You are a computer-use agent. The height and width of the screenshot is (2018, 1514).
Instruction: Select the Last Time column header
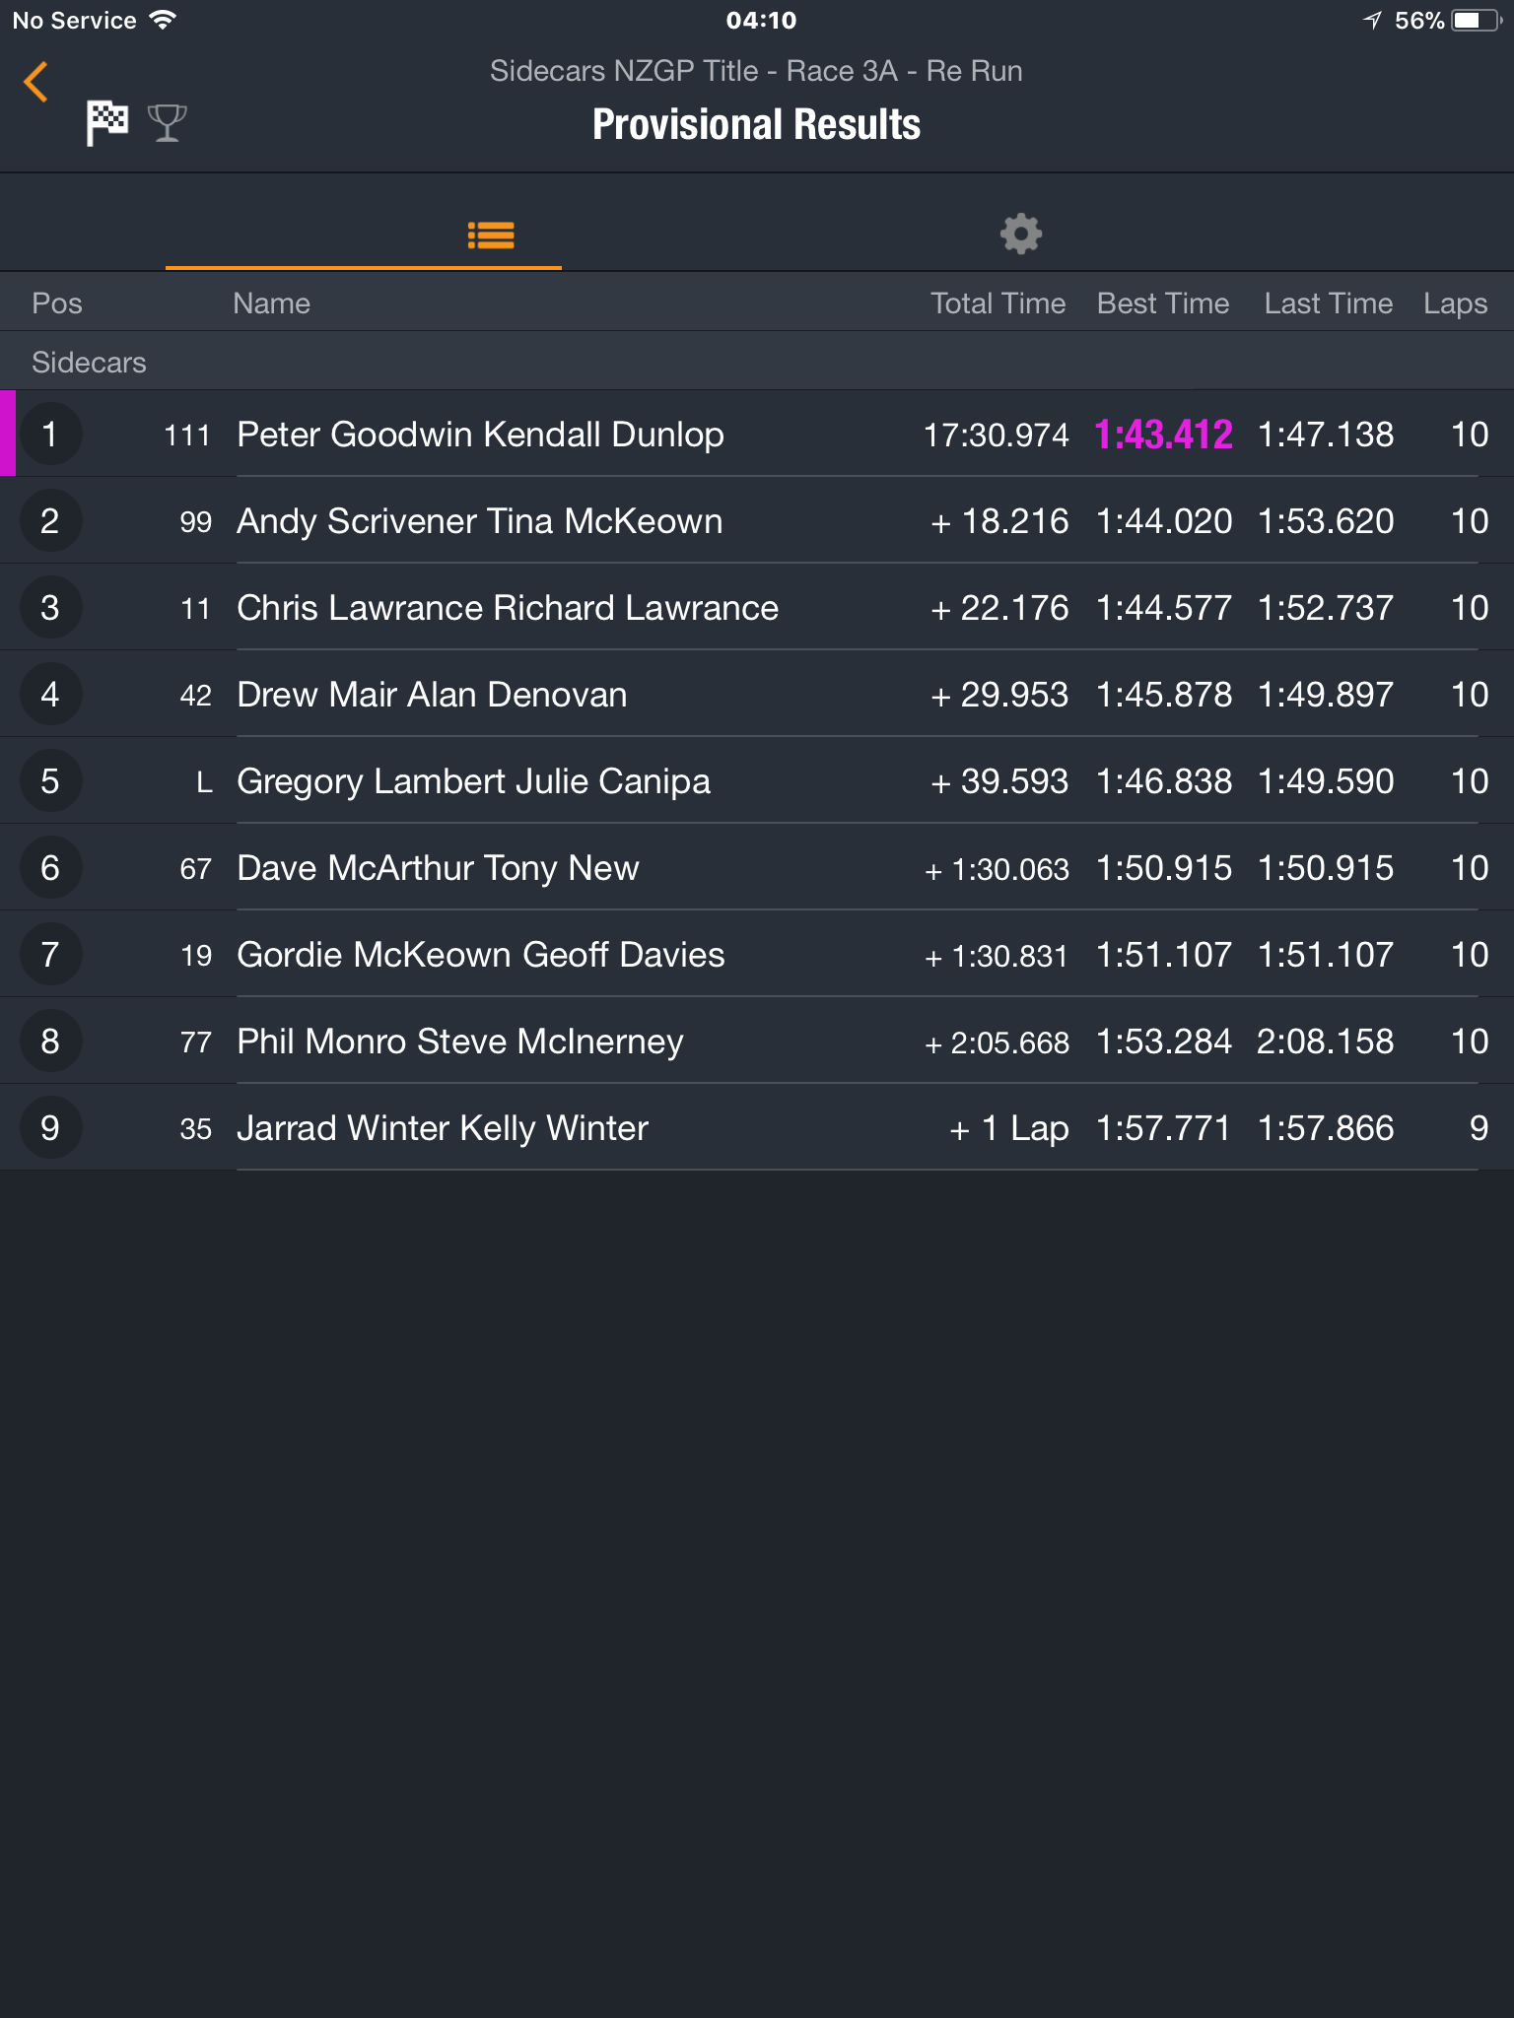pyautogui.click(x=1329, y=303)
